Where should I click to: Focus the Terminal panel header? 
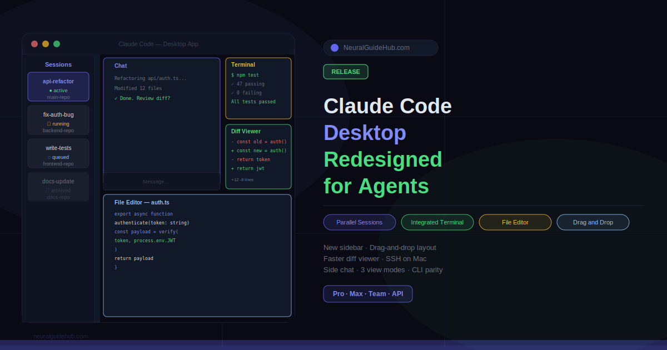(243, 65)
